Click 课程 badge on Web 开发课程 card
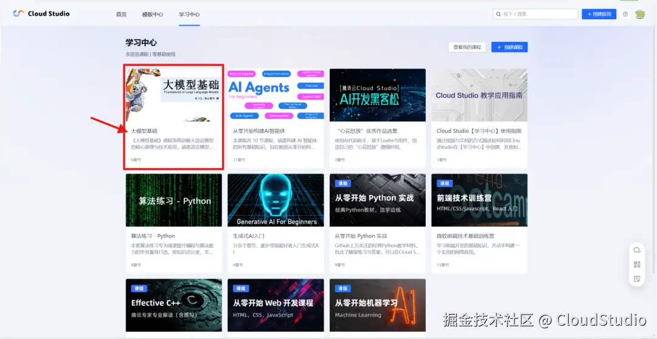The height and width of the screenshot is (339, 657). [240, 289]
